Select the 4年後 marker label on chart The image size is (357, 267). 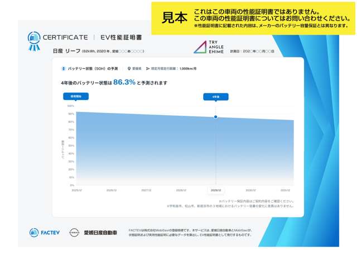(x=216, y=97)
